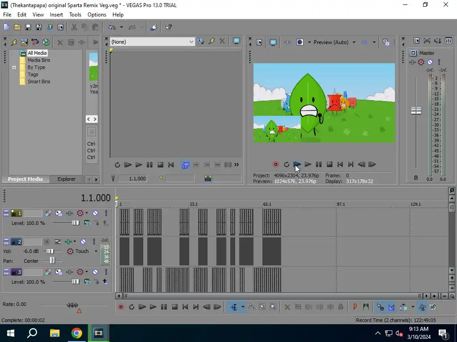
Task: Select the Envelope Edit tool
Action: tap(252, 307)
